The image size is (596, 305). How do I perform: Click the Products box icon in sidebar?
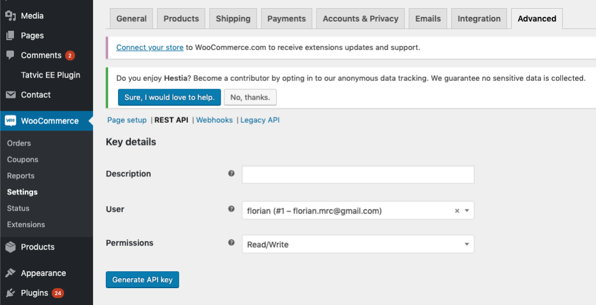click(x=10, y=247)
